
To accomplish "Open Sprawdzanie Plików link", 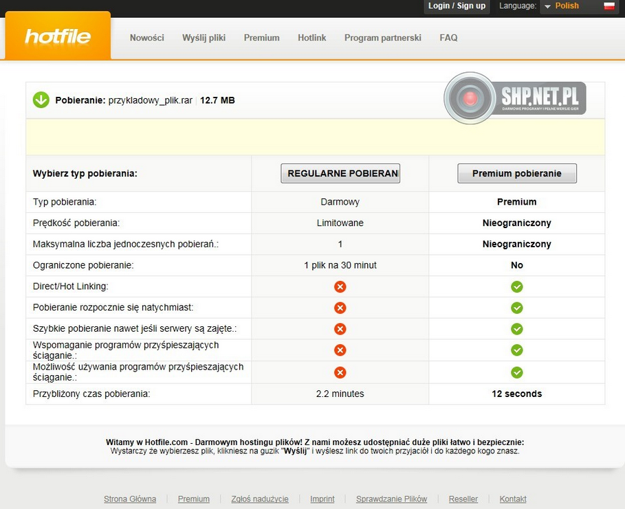I will pos(391,499).
